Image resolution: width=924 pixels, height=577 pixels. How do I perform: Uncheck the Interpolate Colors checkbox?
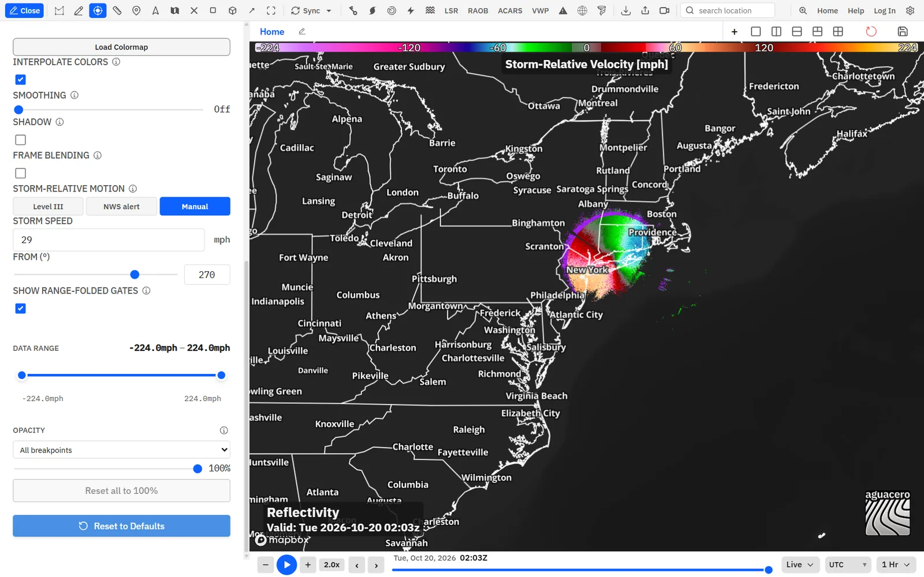20,80
